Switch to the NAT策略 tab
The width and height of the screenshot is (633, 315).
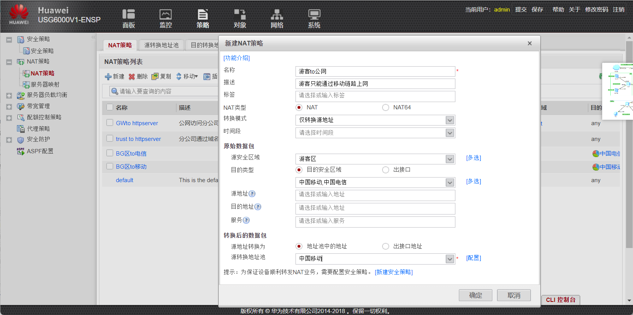pyautogui.click(x=120, y=45)
